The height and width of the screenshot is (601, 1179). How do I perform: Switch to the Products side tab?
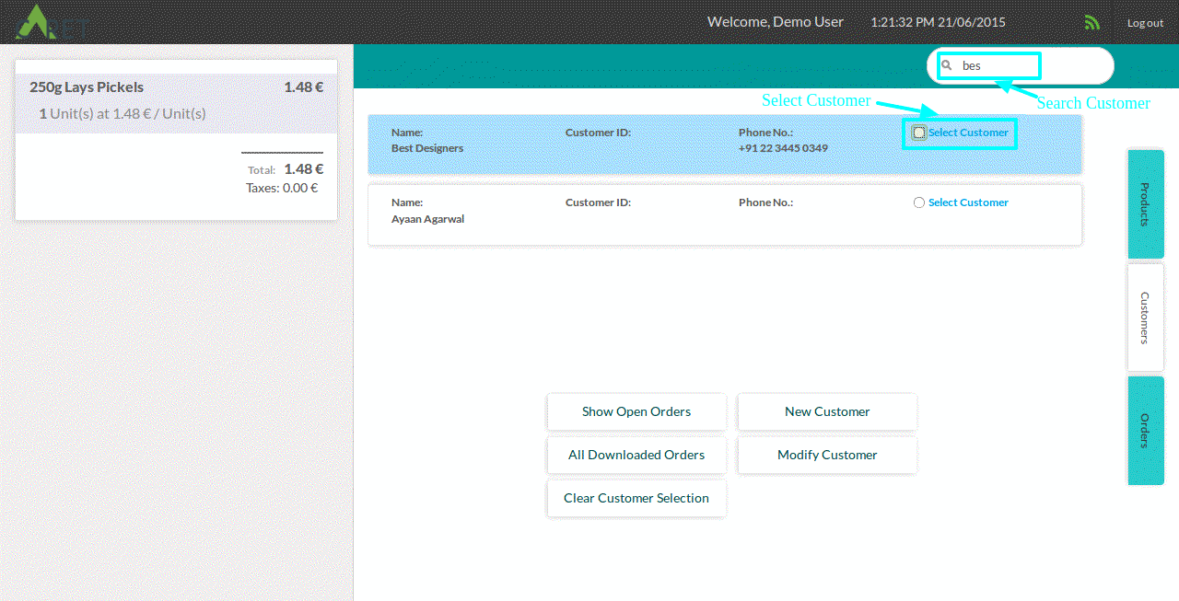click(1145, 204)
